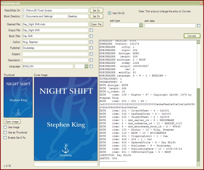204x170 pixels.
Task: Click the Opened File field
Action: tap(55, 24)
